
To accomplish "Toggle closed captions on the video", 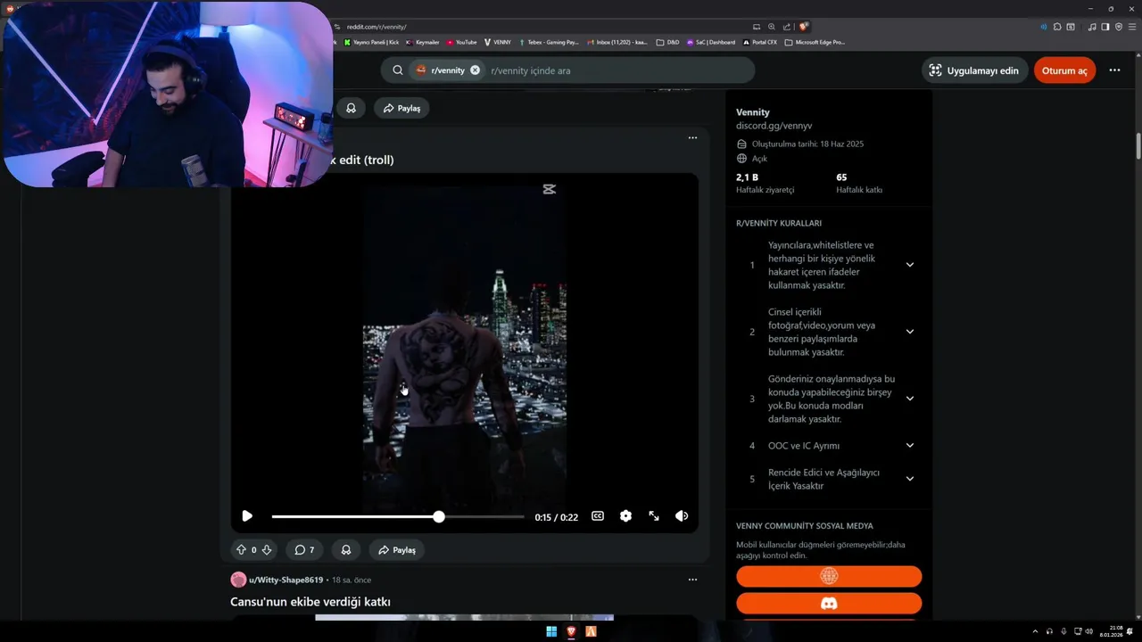I will click(598, 516).
